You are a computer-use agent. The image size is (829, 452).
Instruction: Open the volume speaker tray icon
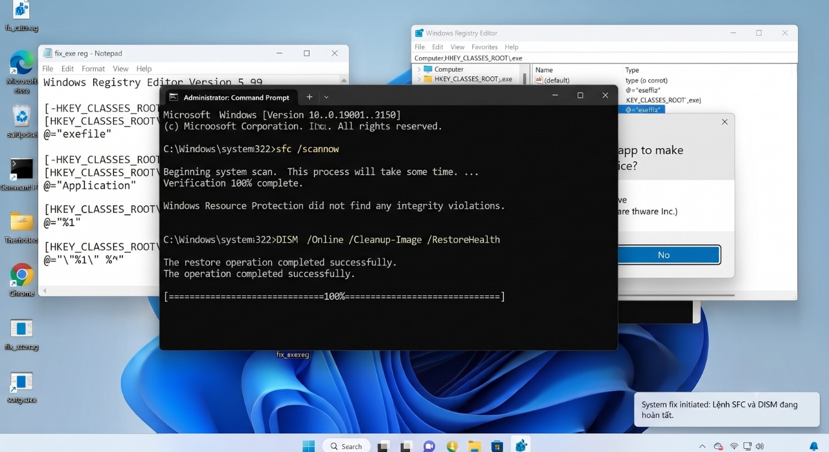[x=760, y=446]
